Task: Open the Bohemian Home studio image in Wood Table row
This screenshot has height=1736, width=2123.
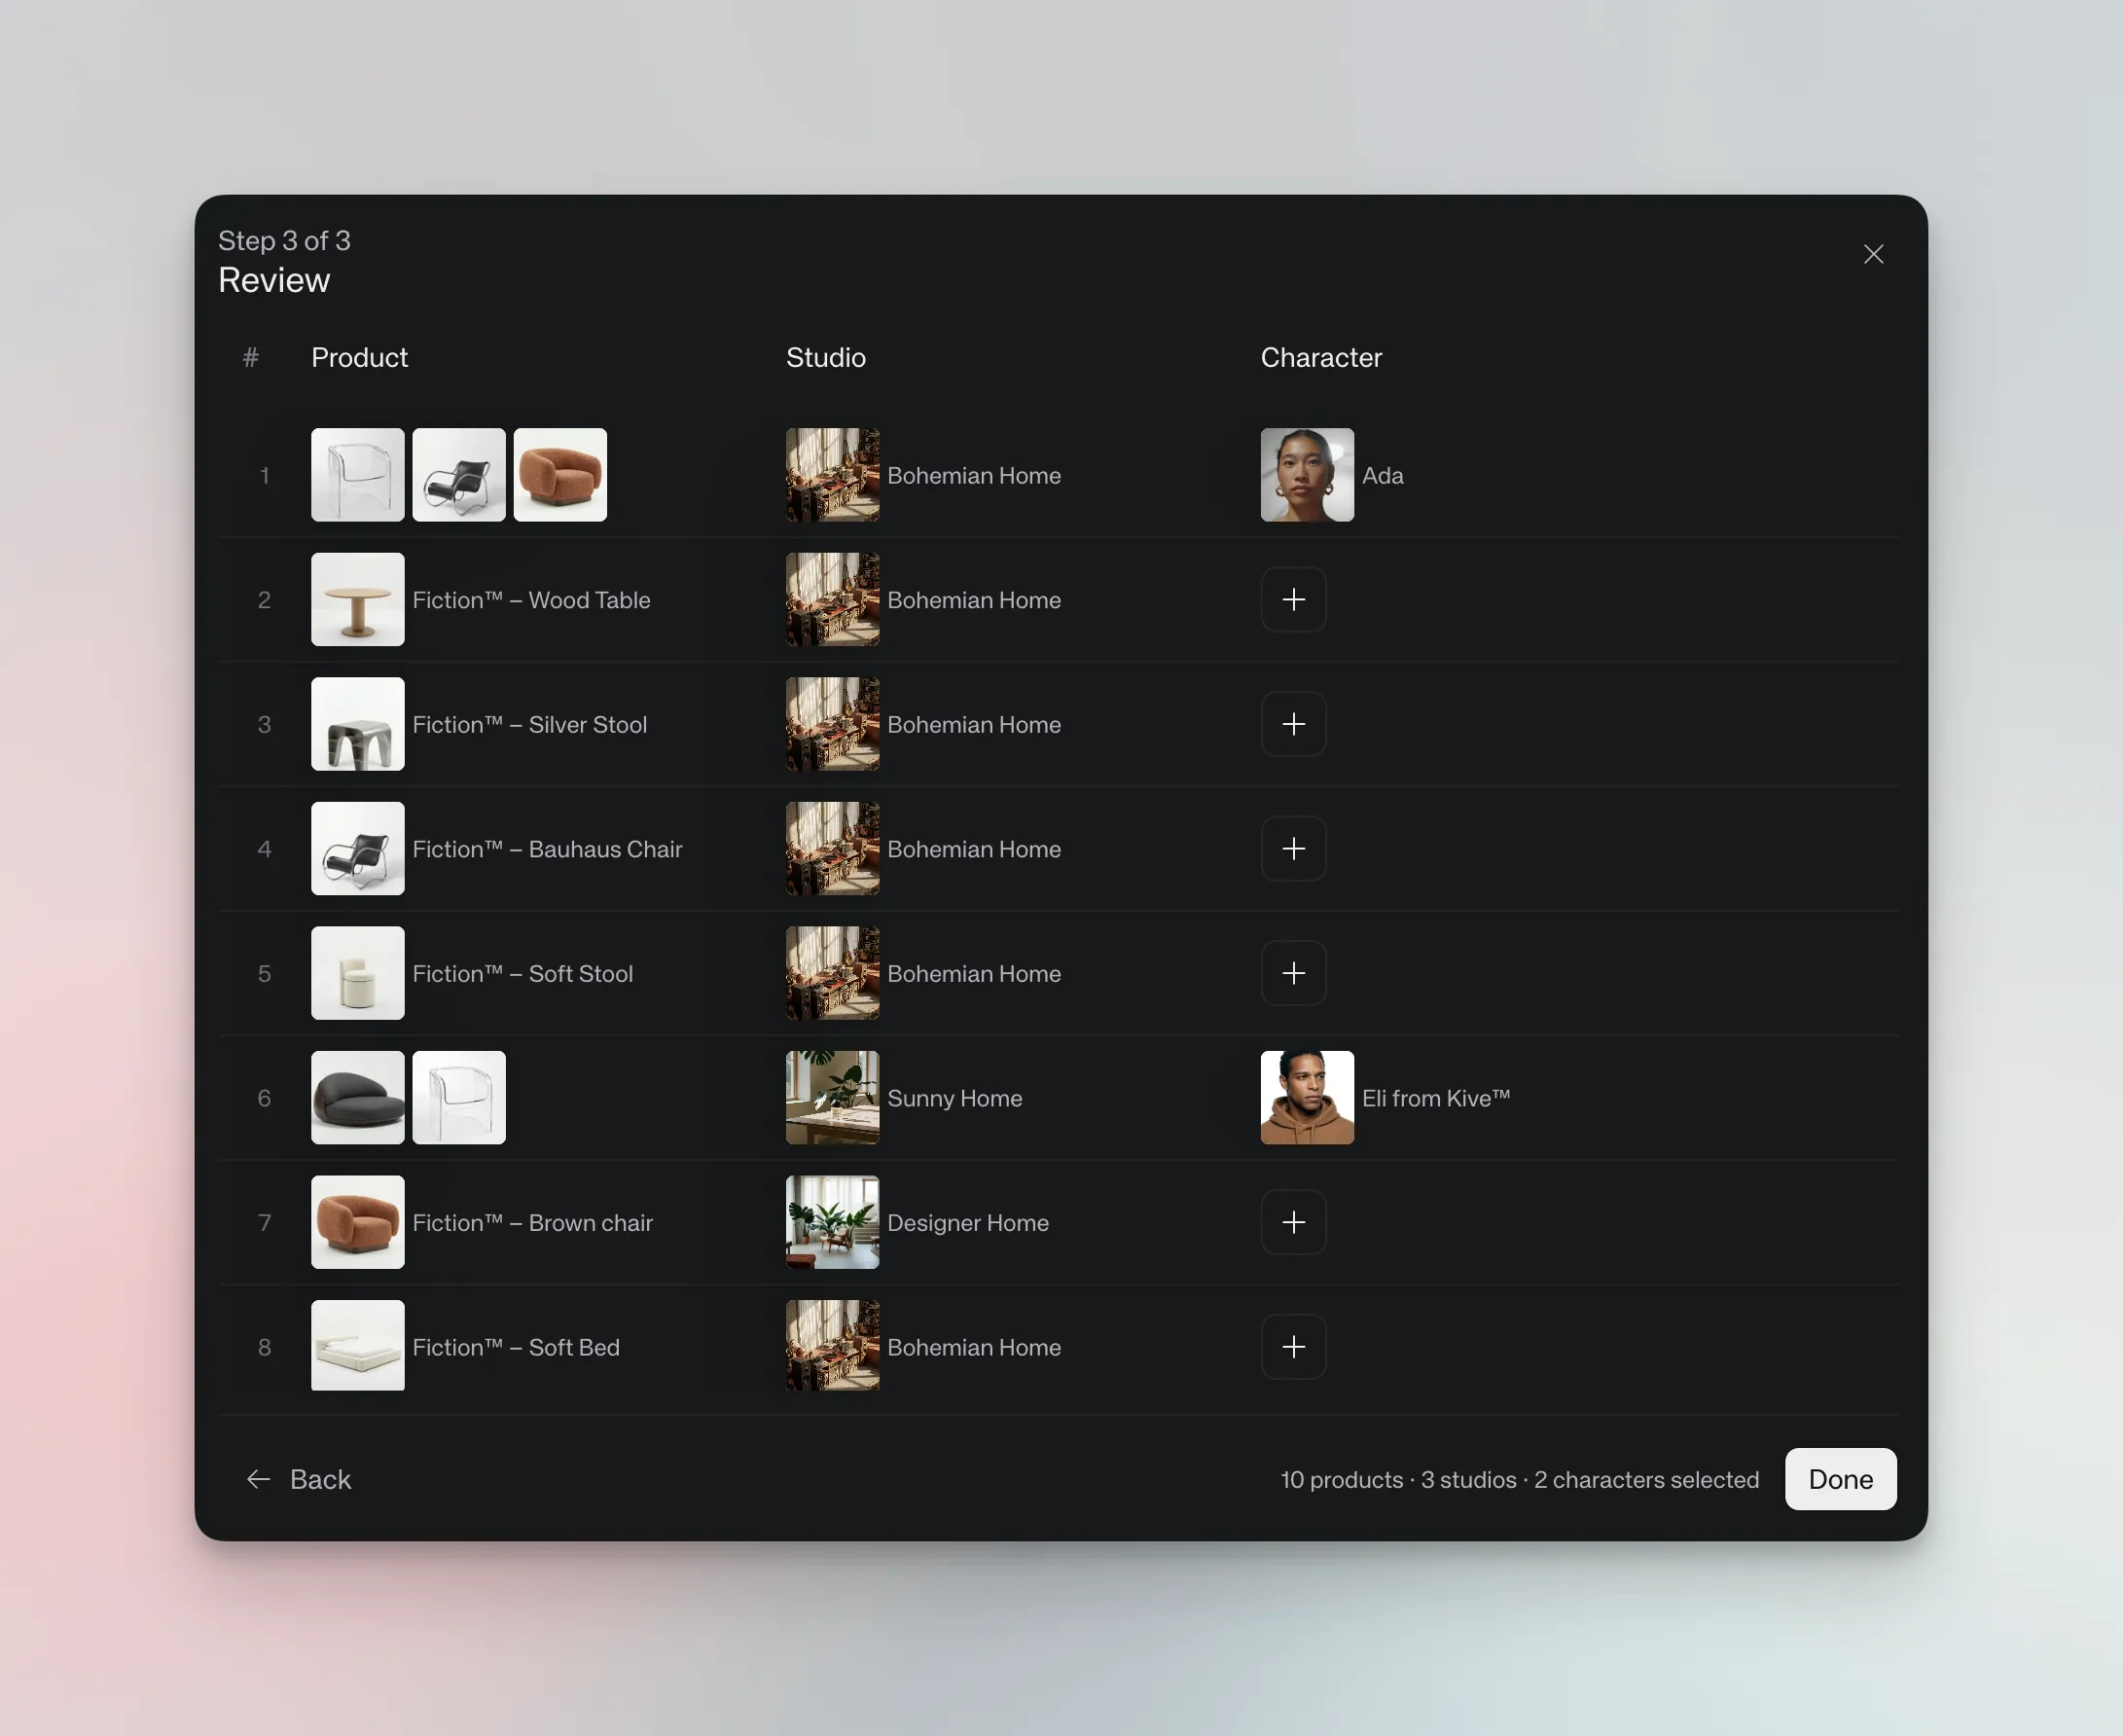Action: [x=832, y=600]
